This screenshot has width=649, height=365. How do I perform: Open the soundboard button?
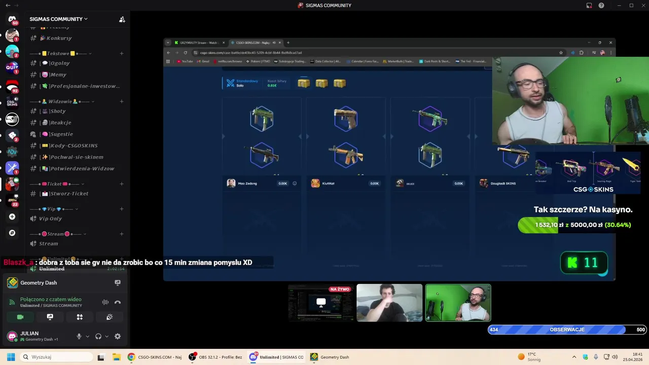[110, 317]
